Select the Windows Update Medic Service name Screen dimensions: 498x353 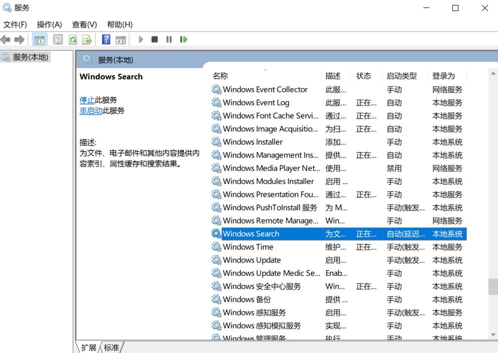click(272, 273)
